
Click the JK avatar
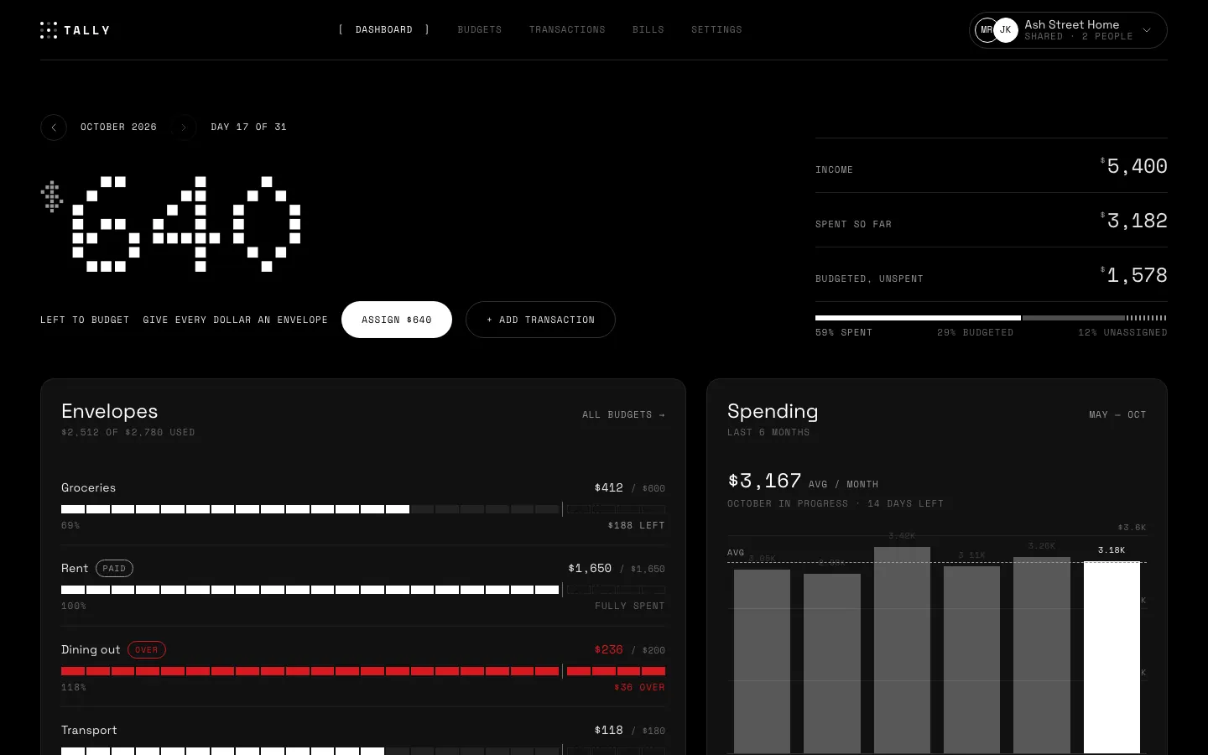(x=1006, y=30)
